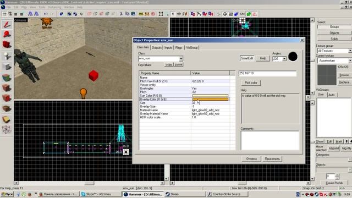This screenshot has height=198, width=352.
Task: Select the red arrow Selection tool
Action: [x=7, y=24]
